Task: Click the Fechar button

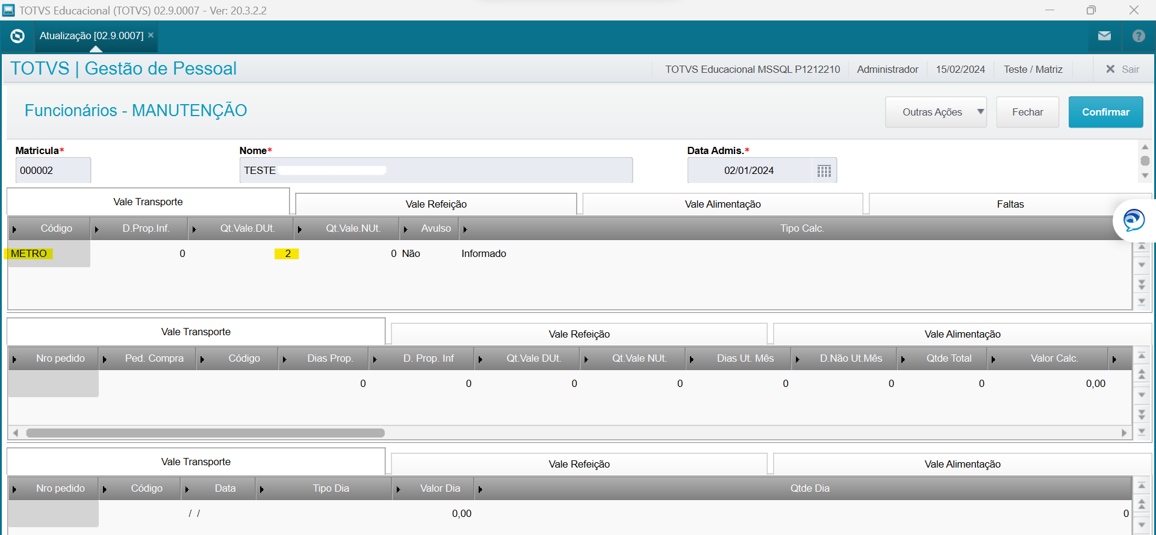Action: [1027, 112]
